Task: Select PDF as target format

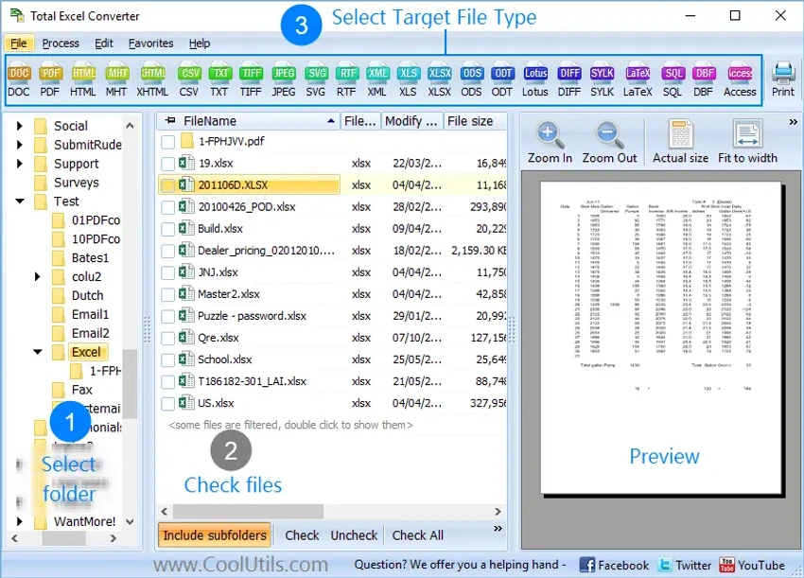Action: (x=50, y=80)
